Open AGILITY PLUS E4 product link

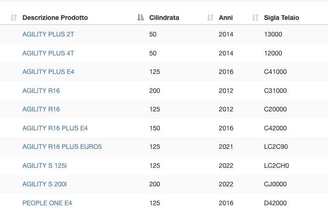point(48,72)
